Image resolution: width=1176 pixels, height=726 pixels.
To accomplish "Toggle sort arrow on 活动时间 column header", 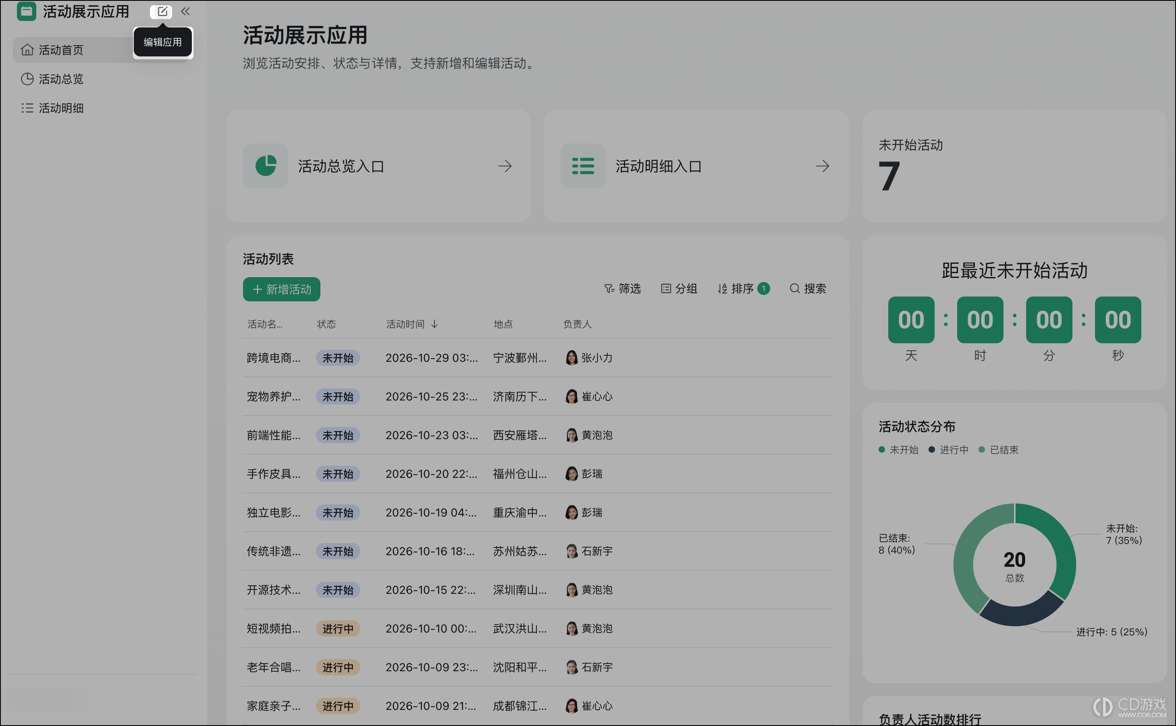I will coord(434,324).
